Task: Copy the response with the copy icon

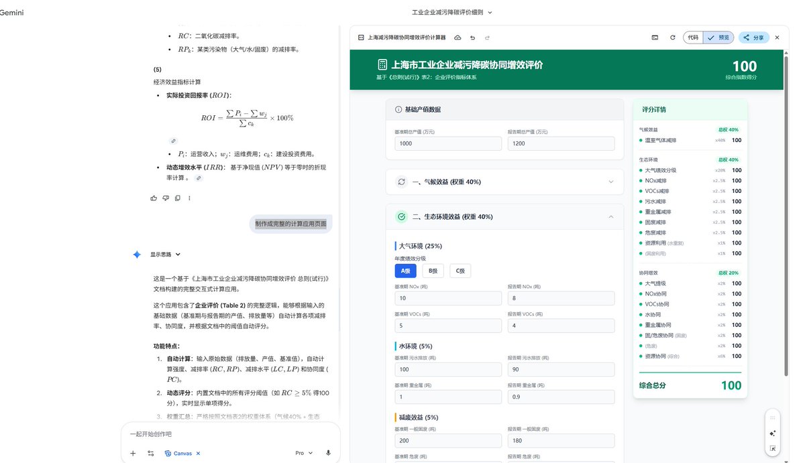Action: (x=178, y=198)
